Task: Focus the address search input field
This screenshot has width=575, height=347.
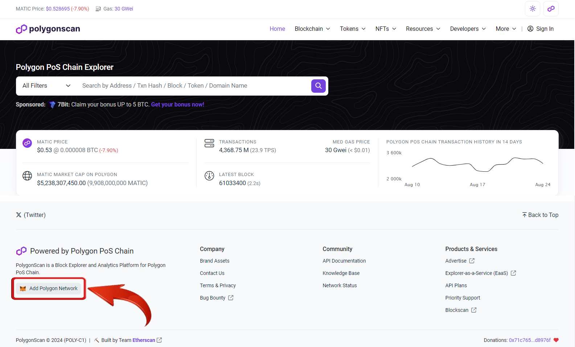Action: pyautogui.click(x=194, y=86)
